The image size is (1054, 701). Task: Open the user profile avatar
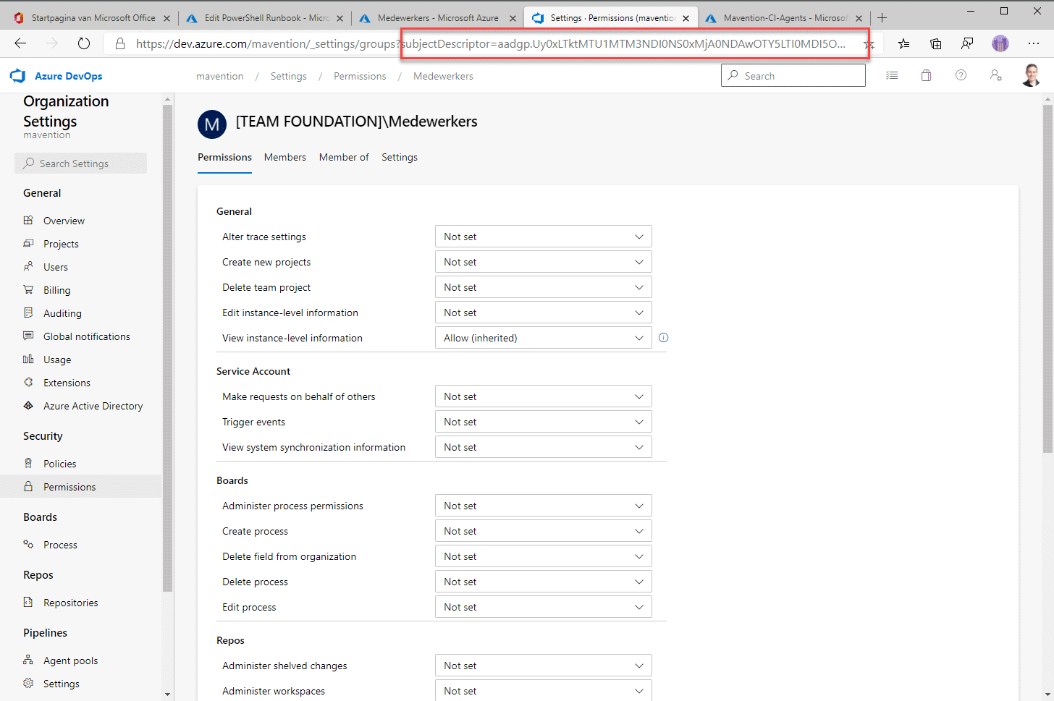point(1031,75)
